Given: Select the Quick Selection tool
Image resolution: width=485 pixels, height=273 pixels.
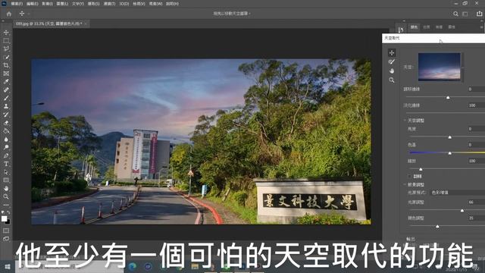Looking at the screenshot, I should coord(6,58).
